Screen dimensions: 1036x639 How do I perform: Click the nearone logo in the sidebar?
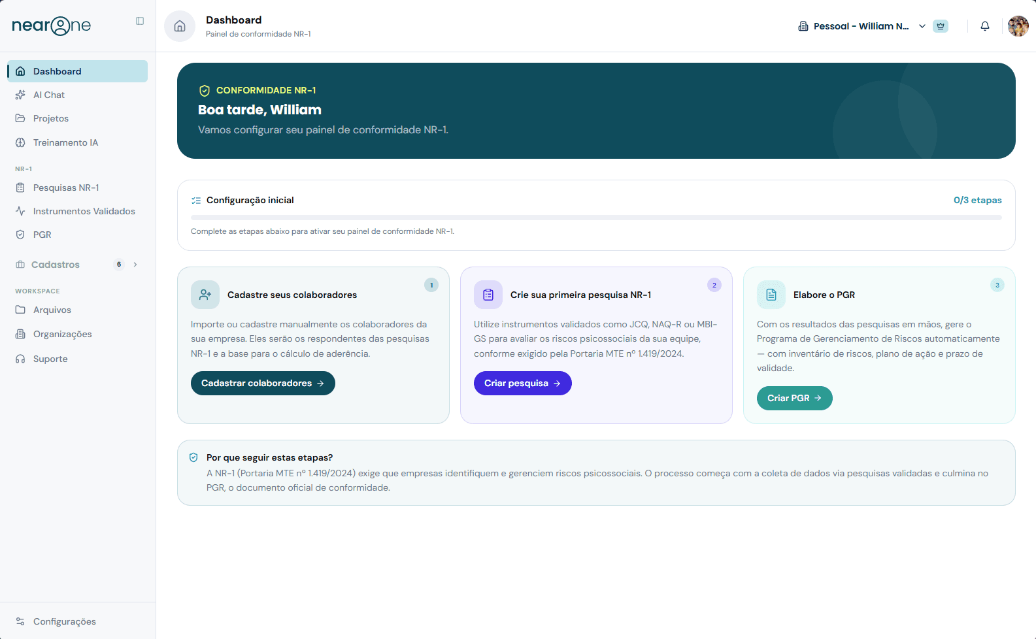click(51, 25)
